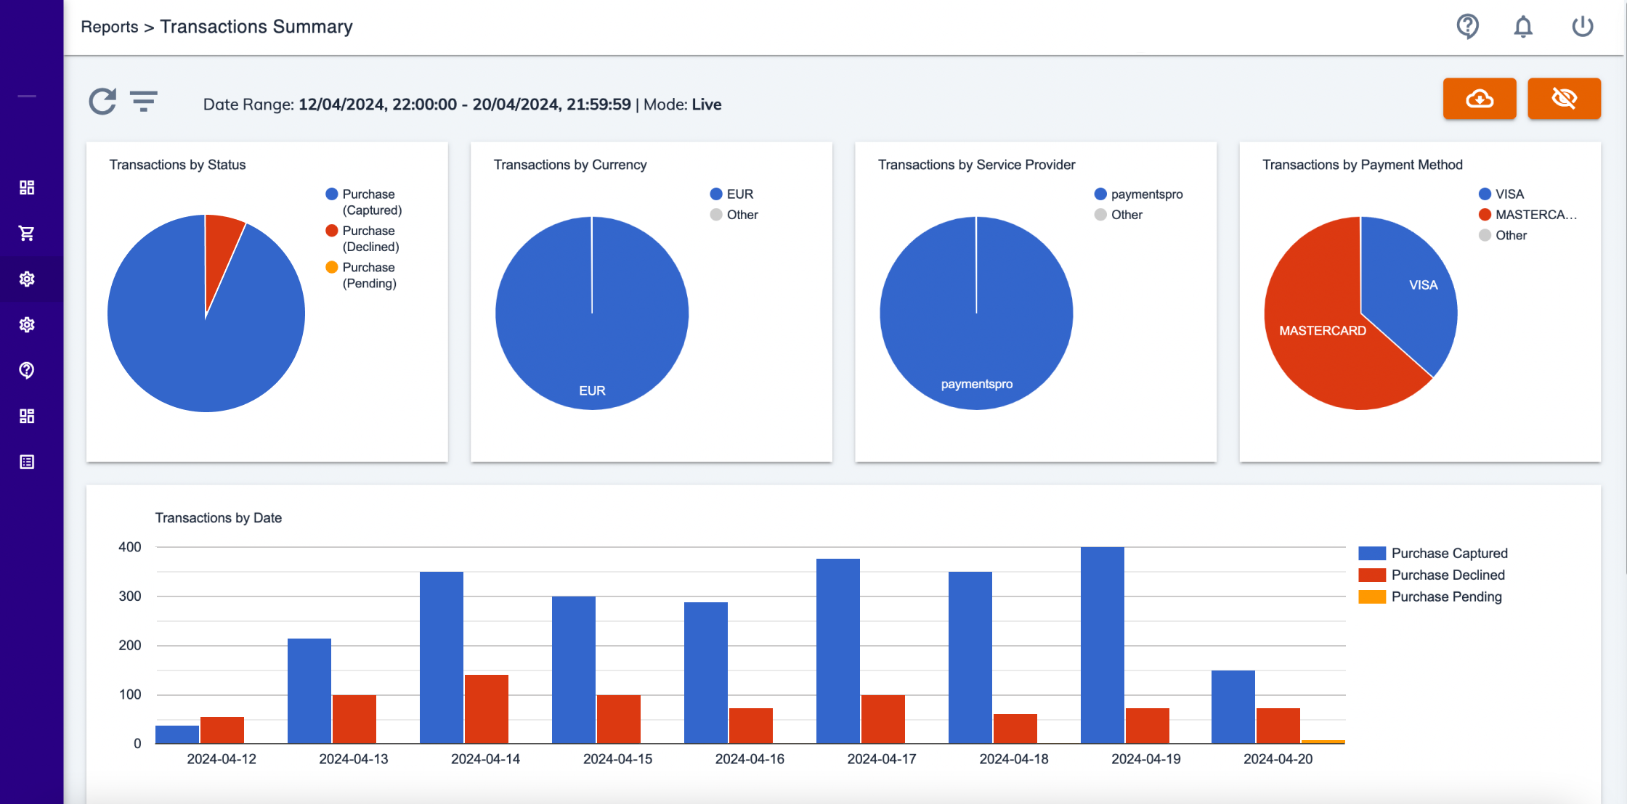Click the 2024-04-18 axis label

[1014, 759]
